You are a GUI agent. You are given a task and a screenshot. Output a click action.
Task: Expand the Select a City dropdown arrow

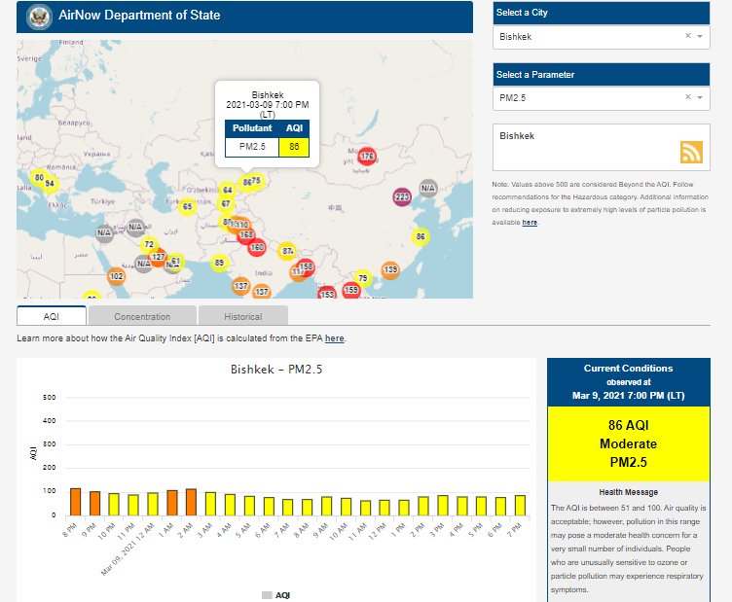click(700, 37)
